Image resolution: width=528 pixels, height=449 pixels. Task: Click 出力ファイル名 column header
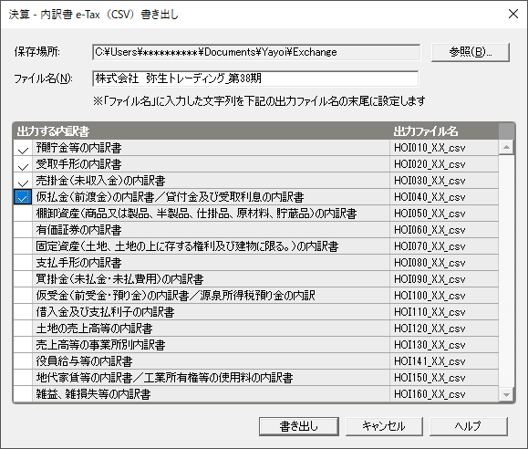[426, 131]
